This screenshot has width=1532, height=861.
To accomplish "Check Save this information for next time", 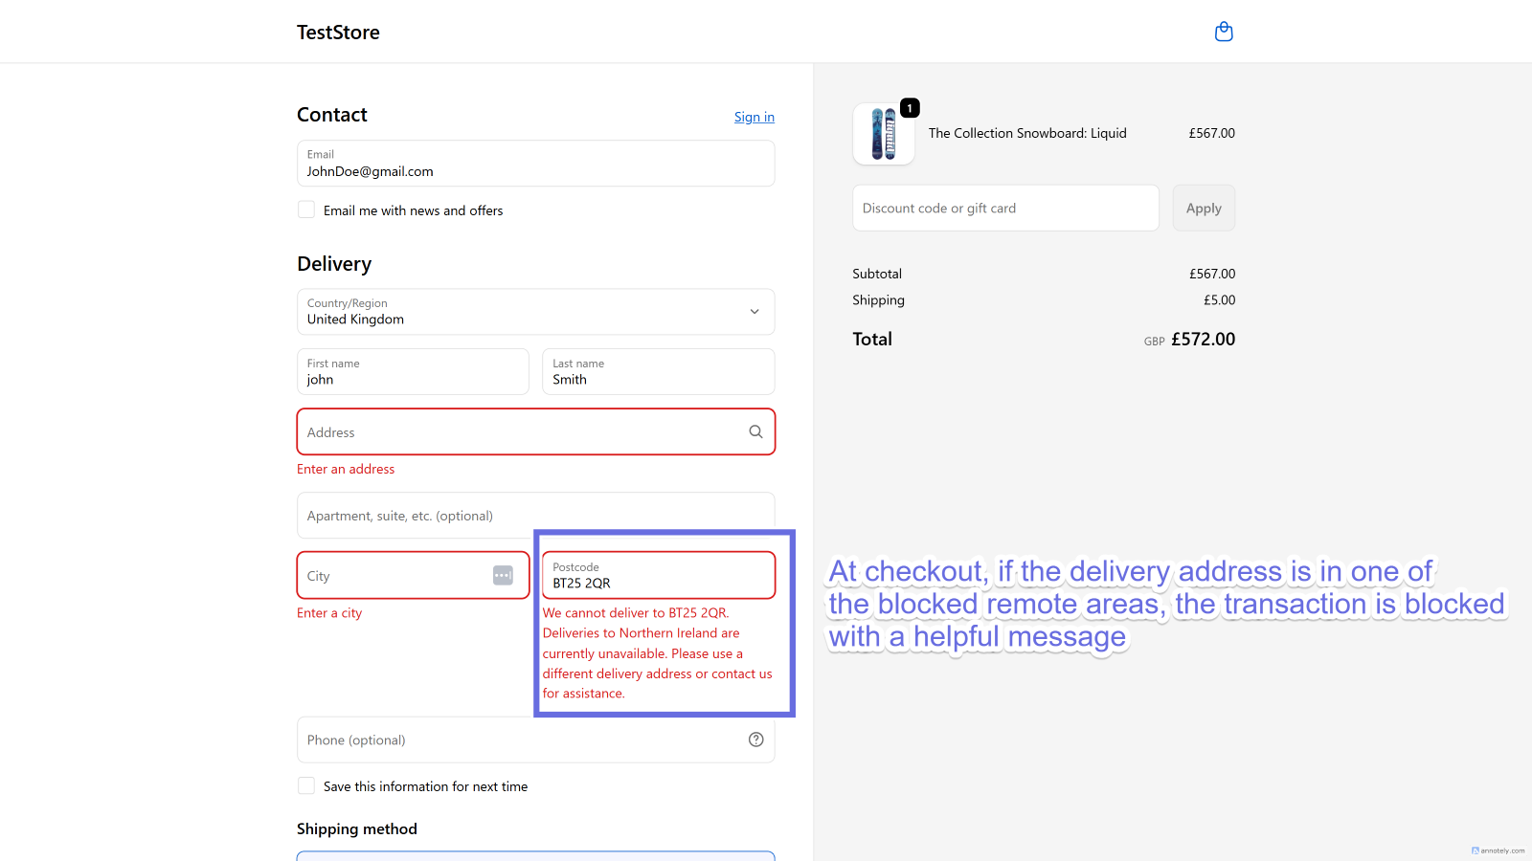I will click(x=306, y=785).
